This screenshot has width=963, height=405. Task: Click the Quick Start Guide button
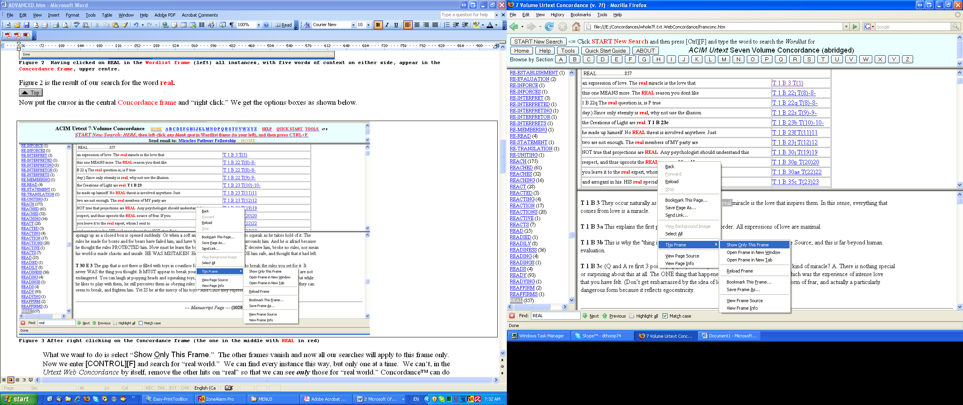pyautogui.click(x=605, y=51)
